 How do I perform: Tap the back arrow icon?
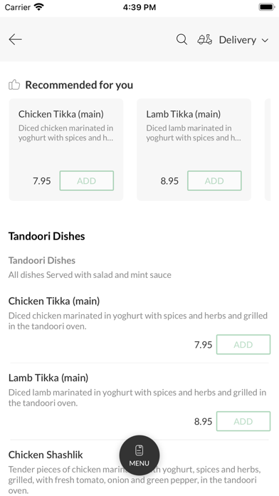(x=15, y=39)
